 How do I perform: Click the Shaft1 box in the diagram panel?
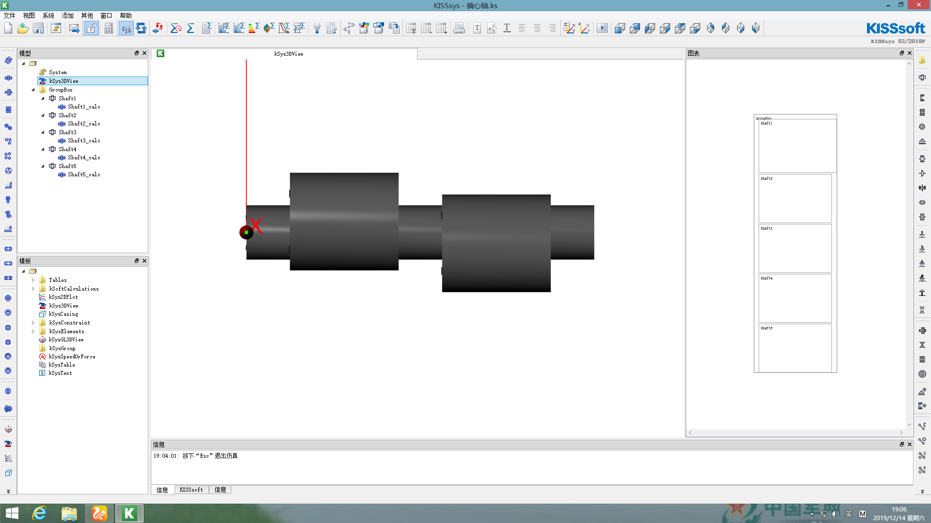(797, 145)
